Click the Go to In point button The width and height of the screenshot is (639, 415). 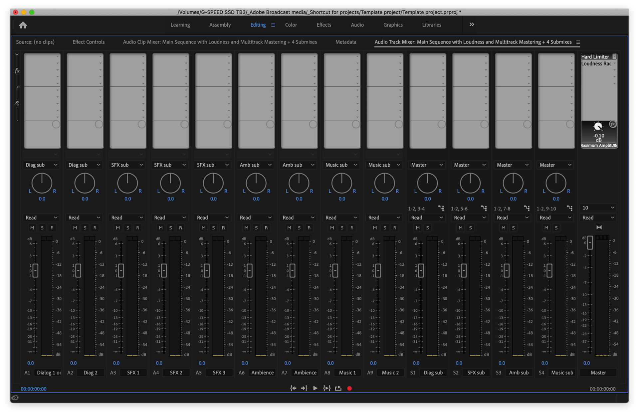click(x=293, y=388)
